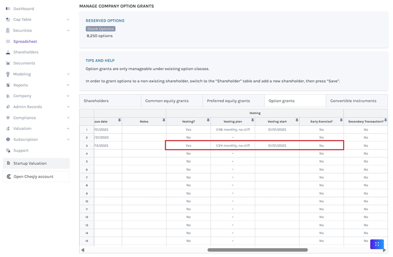Toggle Early Exercise value in row 3
This screenshot has height=257, width=393.
coord(321,146)
